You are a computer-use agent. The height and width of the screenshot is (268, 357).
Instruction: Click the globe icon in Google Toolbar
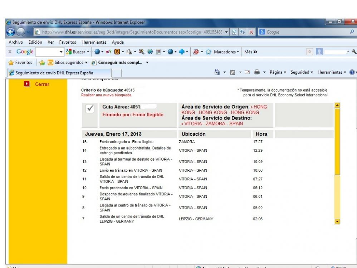click(150, 52)
